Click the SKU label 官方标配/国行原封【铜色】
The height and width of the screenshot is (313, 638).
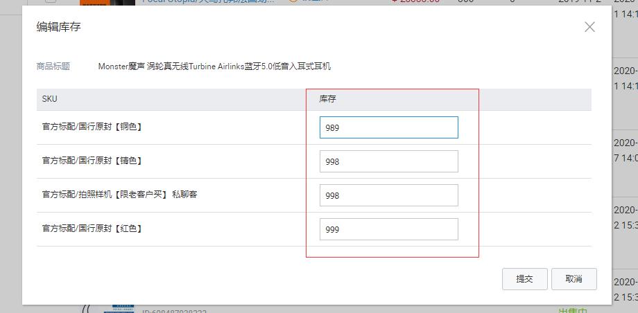(x=92, y=127)
